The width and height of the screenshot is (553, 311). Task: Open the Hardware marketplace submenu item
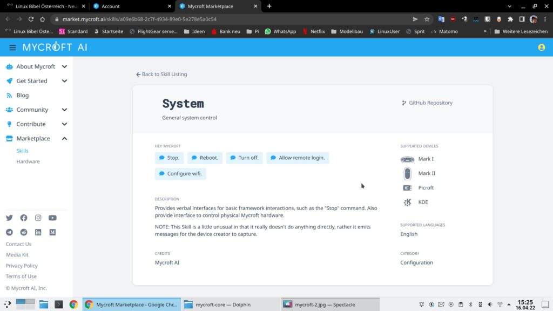tap(28, 161)
